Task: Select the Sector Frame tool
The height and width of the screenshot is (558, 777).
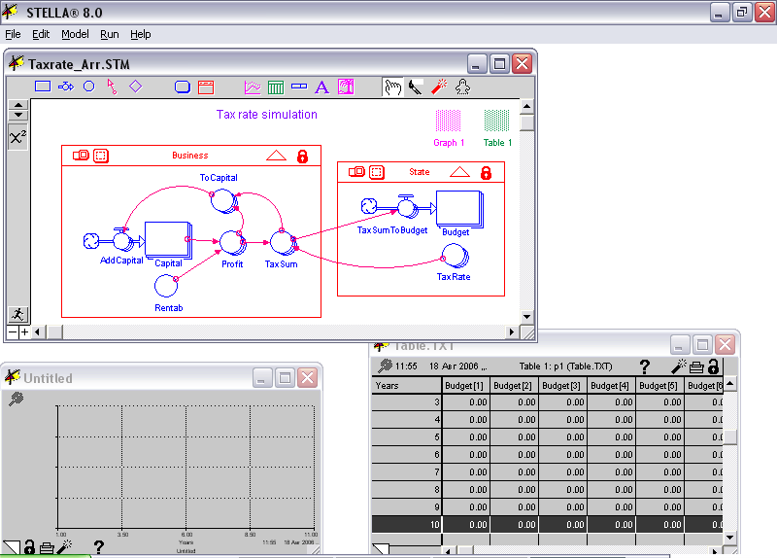Action: point(206,87)
